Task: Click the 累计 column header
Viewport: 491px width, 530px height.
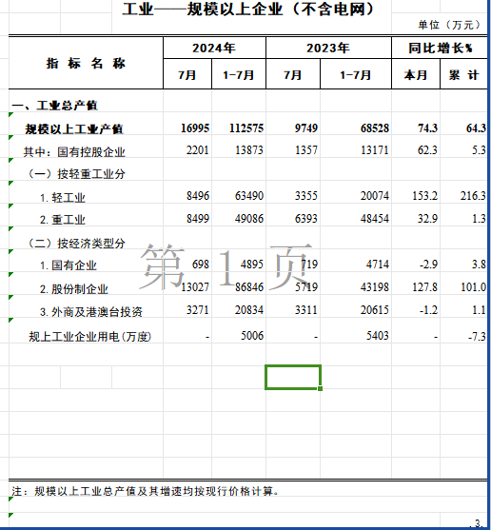Action: (x=463, y=74)
